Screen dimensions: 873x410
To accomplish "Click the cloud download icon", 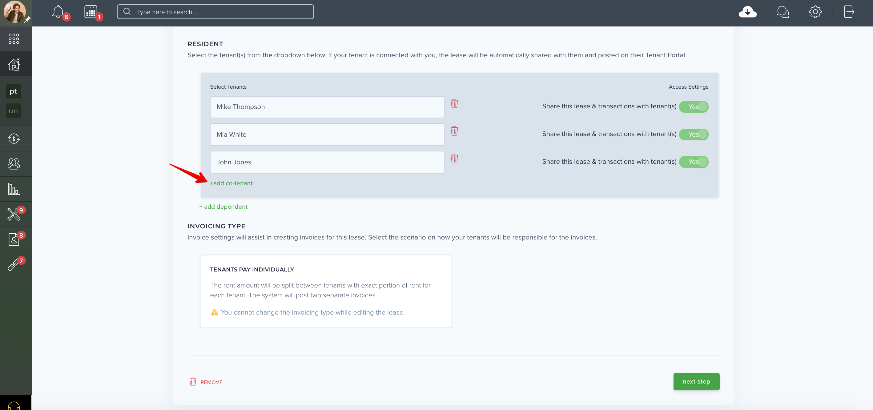I will [x=748, y=12].
